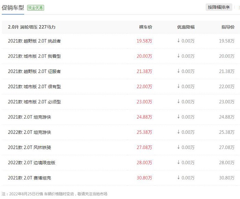Click the down-arrow icon in 边境限定版 row
The image size is (240, 199).
coord(179,162)
